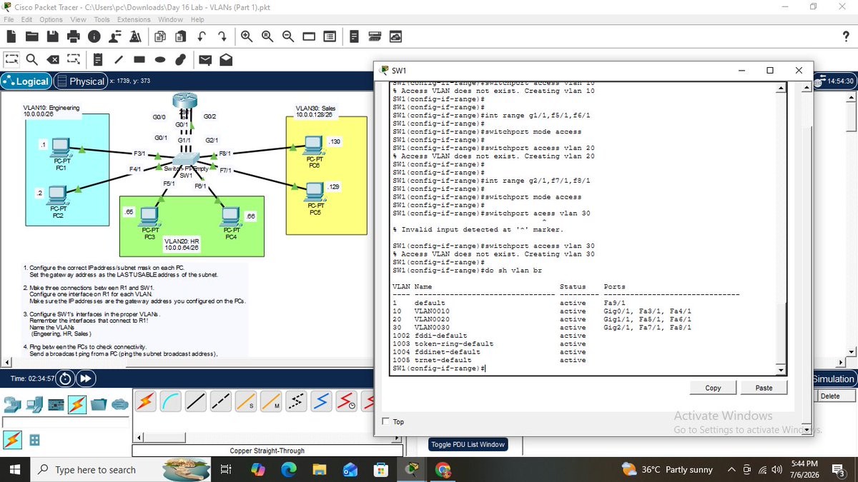Open the Help menu
The image size is (858, 482).
(197, 19)
